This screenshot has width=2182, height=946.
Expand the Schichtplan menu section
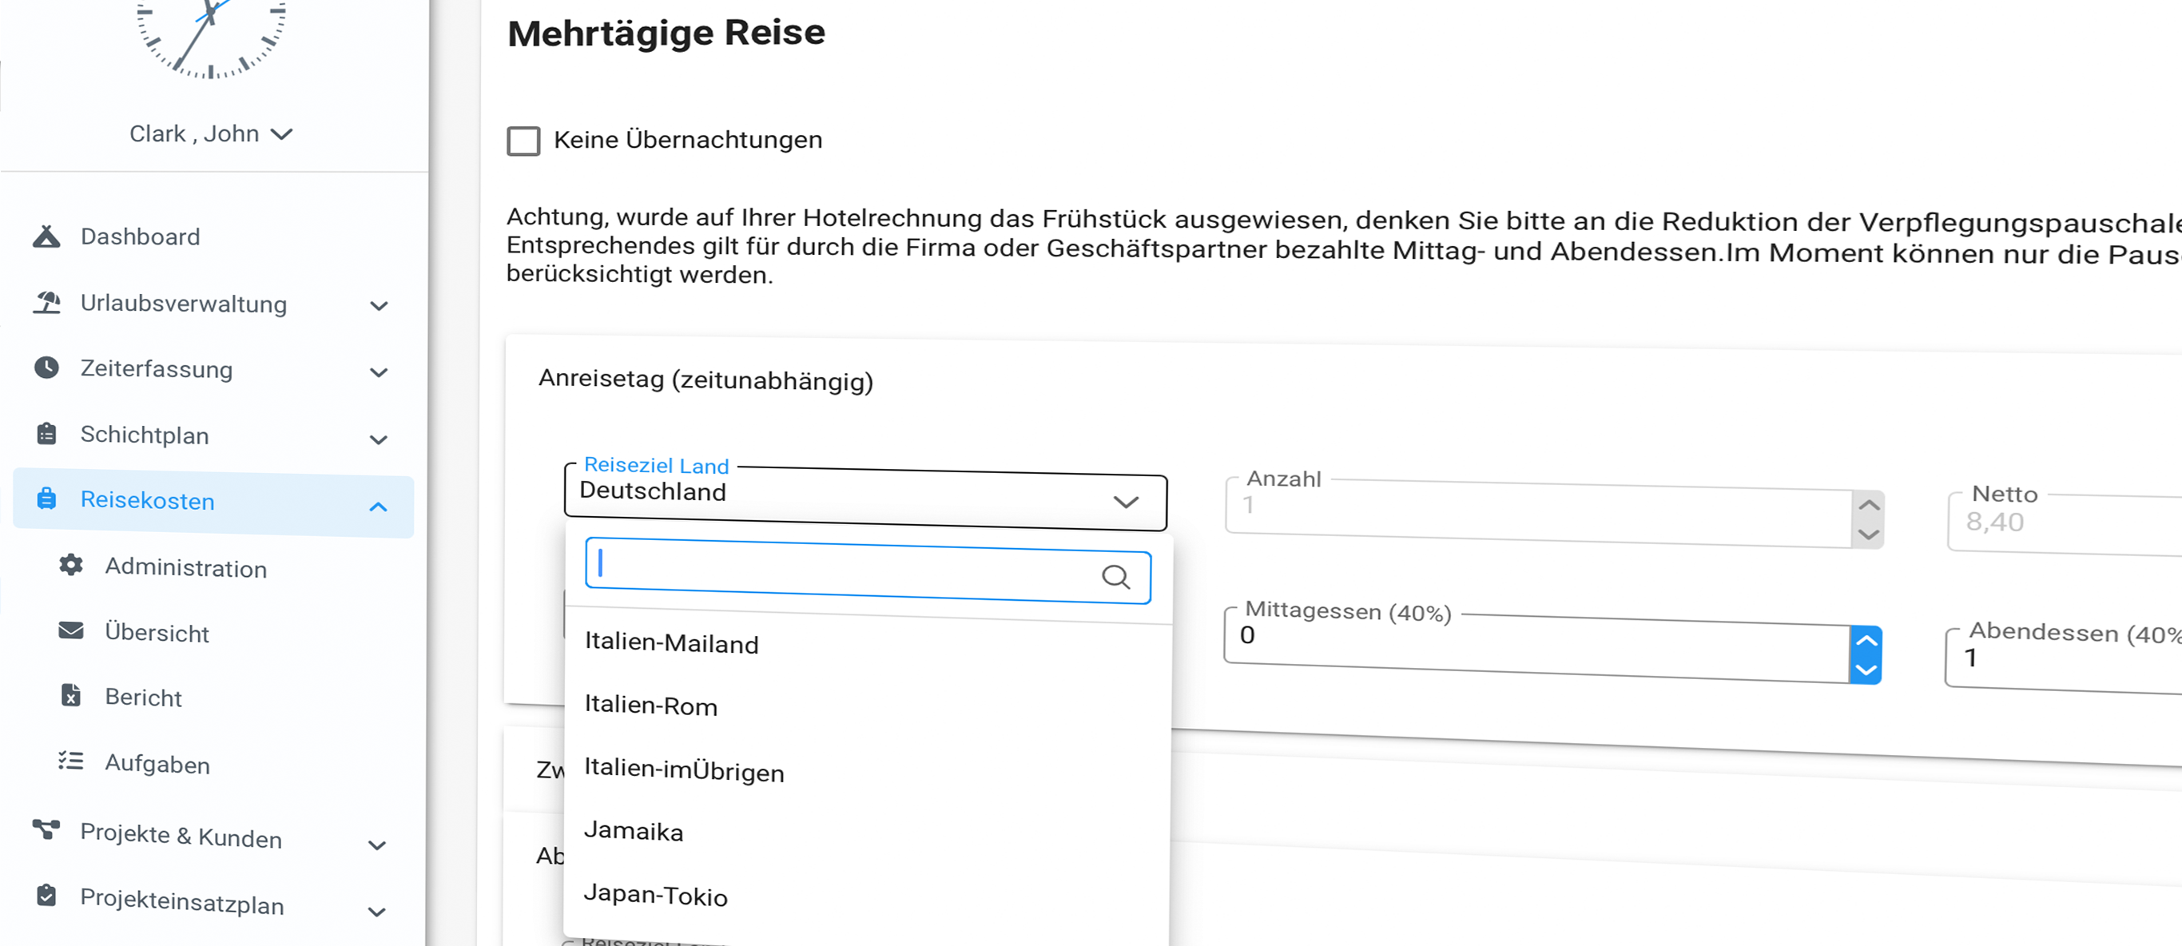[379, 439]
